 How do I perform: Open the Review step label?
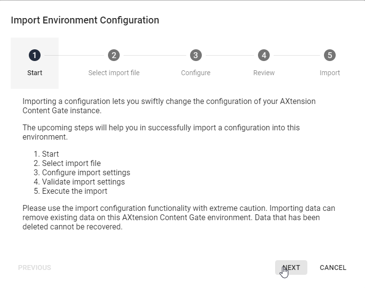[x=264, y=73]
